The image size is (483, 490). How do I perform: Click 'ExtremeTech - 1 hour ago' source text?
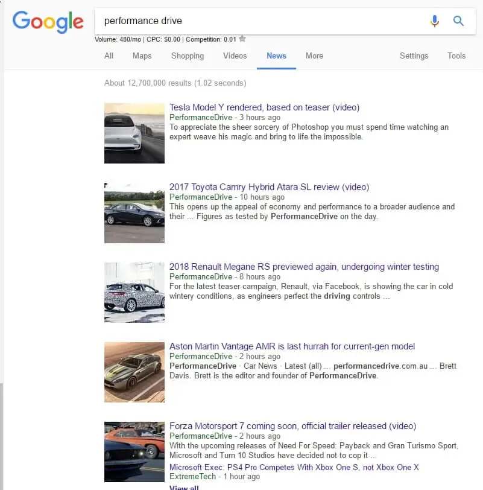[215, 477]
